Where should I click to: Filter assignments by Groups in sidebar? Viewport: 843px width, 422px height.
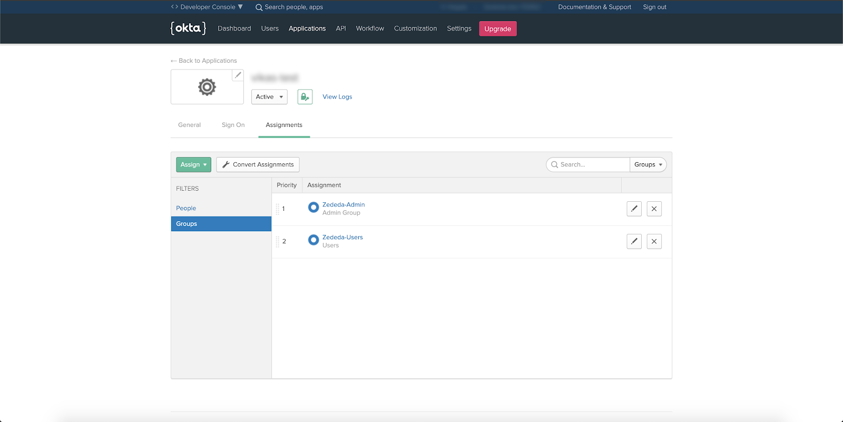click(221, 224)
